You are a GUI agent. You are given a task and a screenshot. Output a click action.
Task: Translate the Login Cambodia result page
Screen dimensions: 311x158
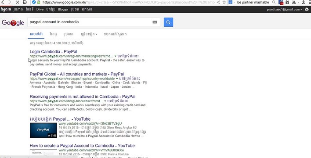click(128, 56)
